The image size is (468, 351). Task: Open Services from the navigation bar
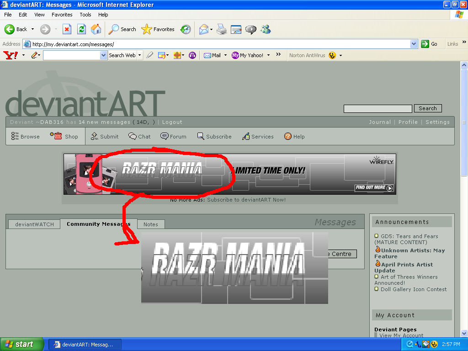(247, 136)
